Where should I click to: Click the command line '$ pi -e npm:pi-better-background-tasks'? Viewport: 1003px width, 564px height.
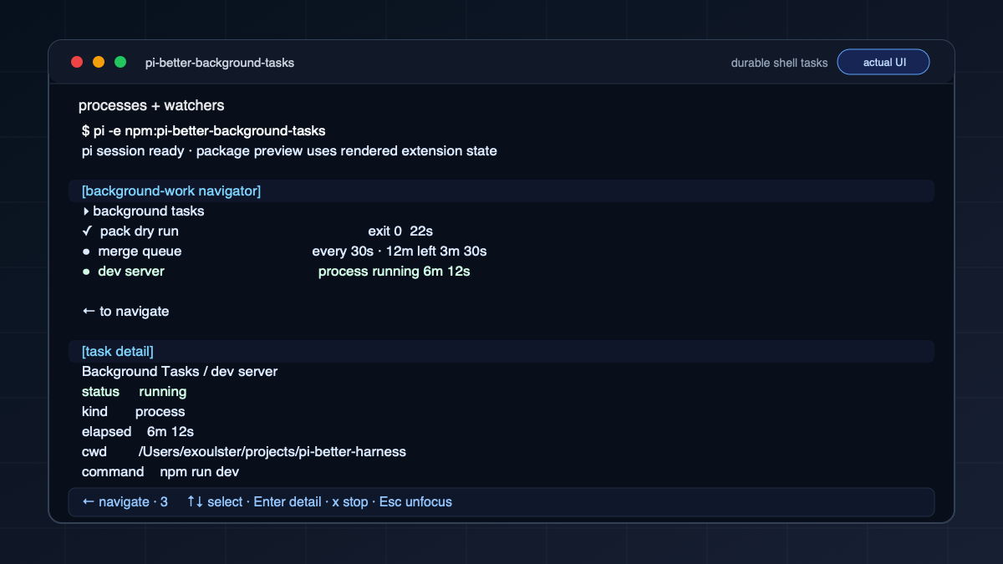pos(203,131)
